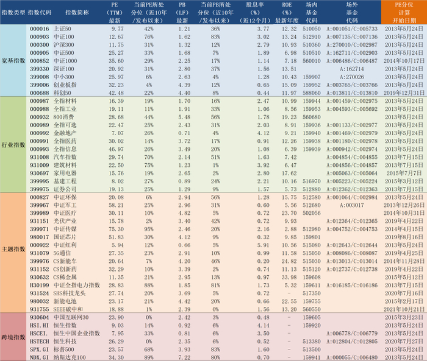Select fund code 510360
The image size is (427, 361).
(312, 45)
